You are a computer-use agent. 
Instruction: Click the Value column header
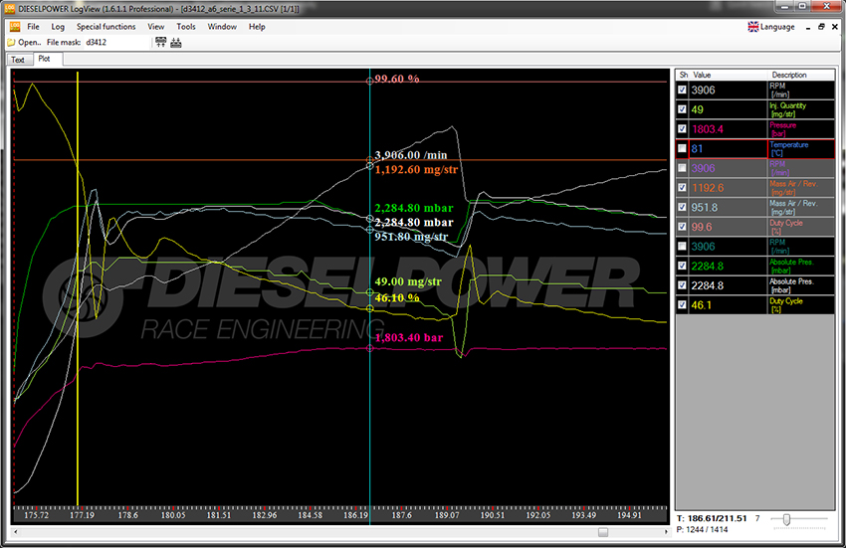click(702, 75)
